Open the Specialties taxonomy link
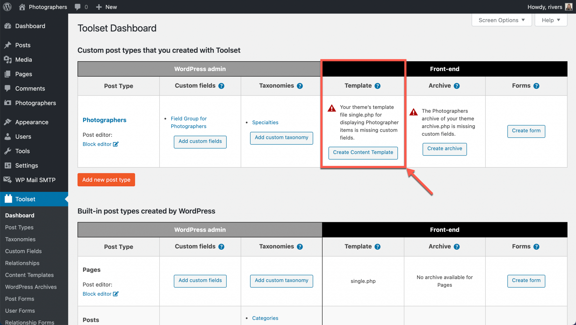 click(x=265, y=122)
